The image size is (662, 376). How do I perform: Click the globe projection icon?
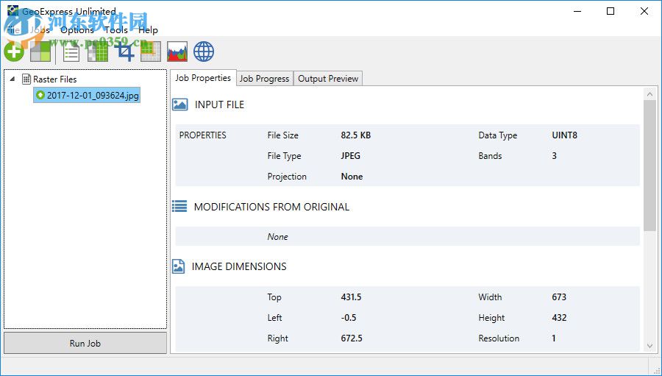(204, 52)
